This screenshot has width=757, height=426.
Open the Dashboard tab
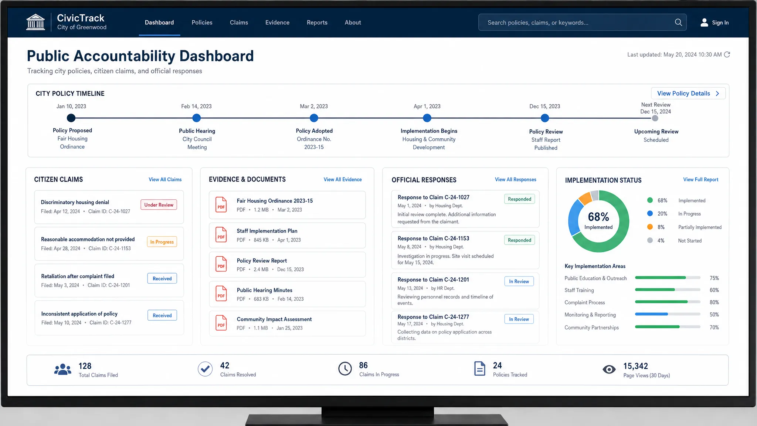point(159,23)
